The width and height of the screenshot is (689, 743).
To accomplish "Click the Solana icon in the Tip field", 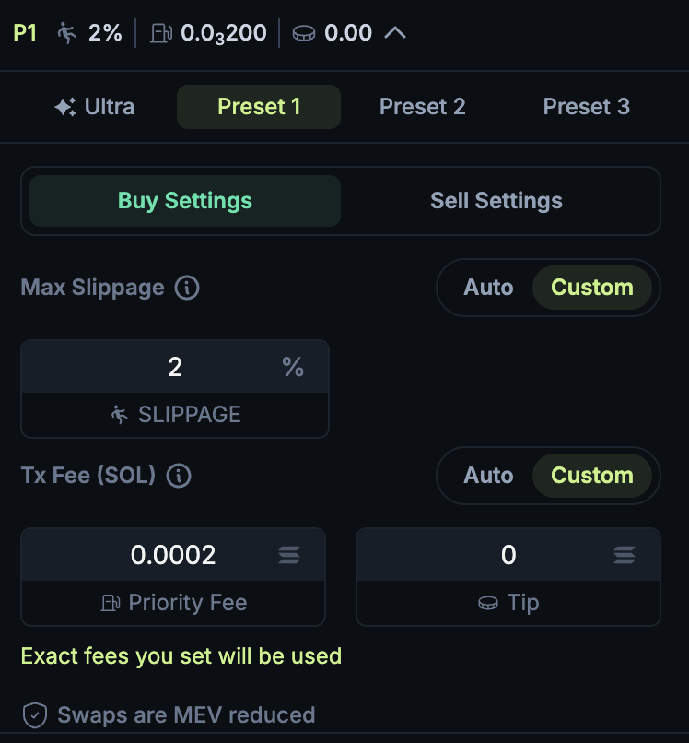I will [625, 555].
